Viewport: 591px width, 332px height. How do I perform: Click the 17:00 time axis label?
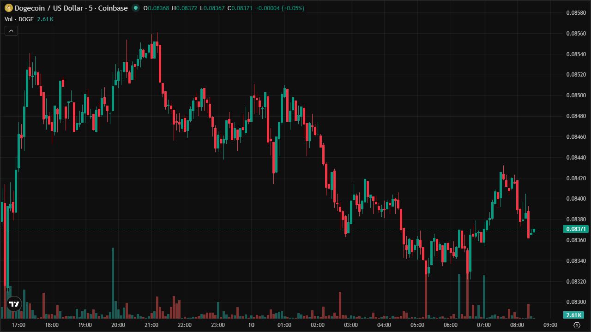(x=18, y=325)
